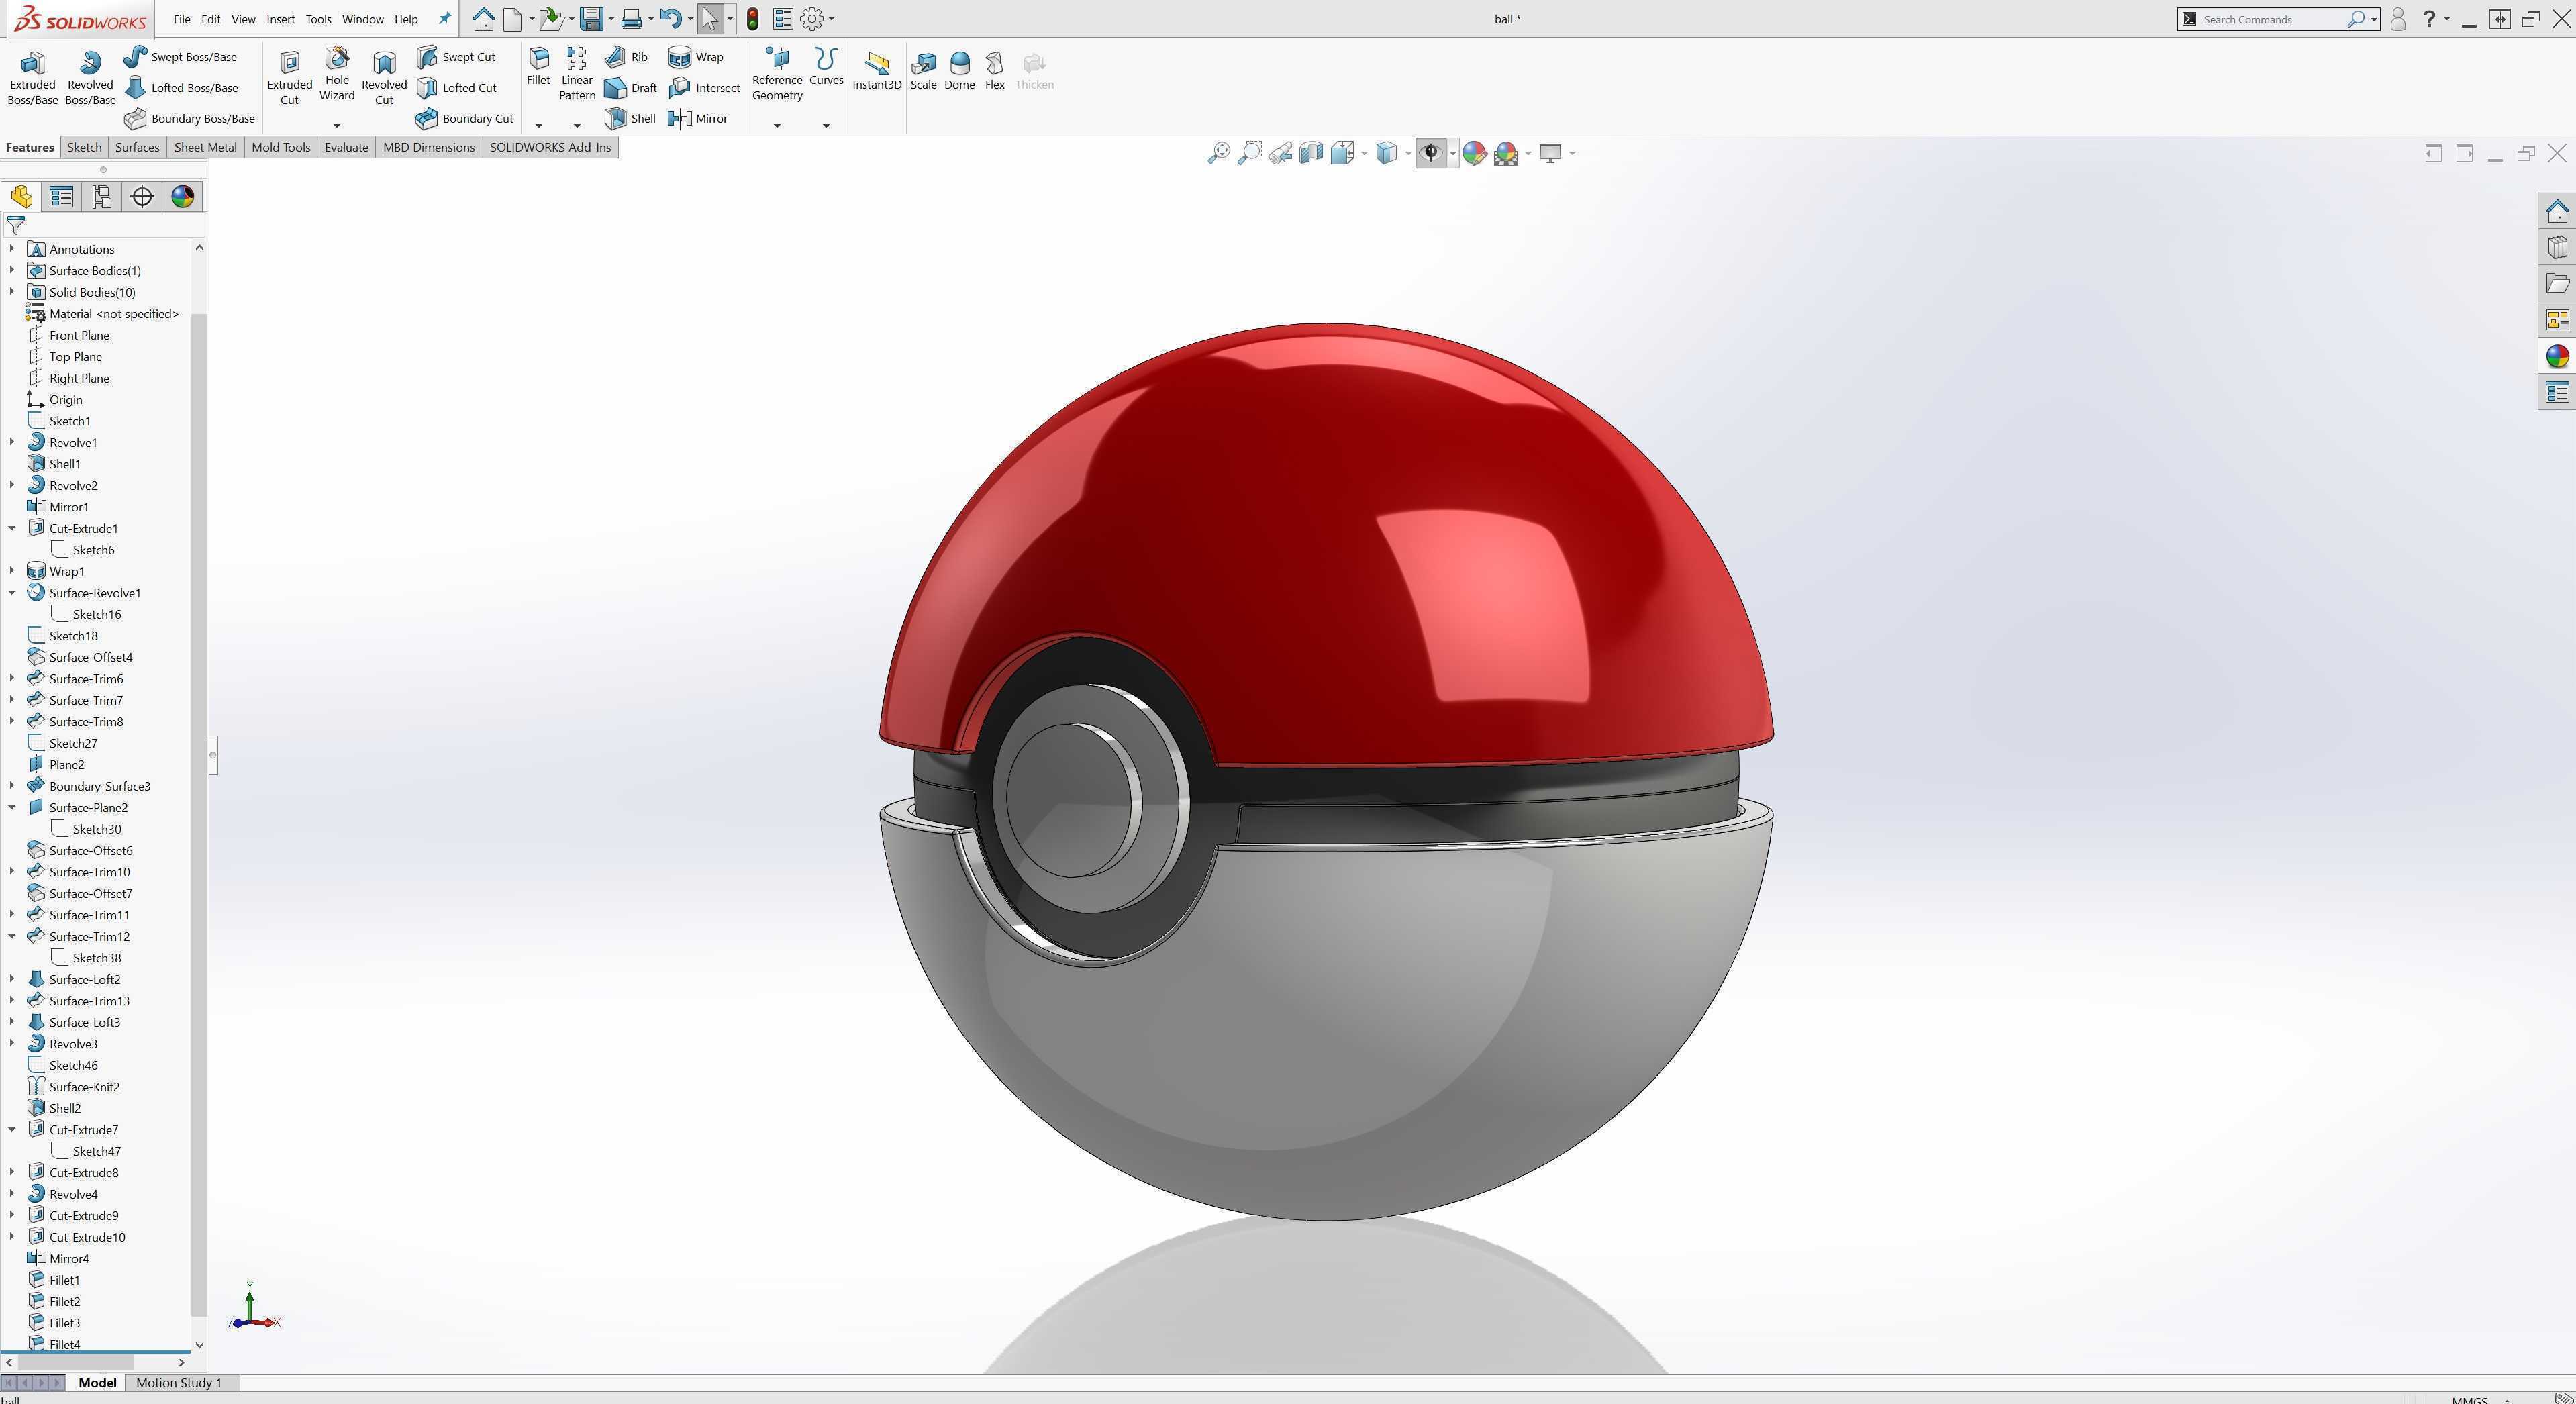Pin the SOLIDWORKS menu bar

pyautogui.click(x=445, y=19)
